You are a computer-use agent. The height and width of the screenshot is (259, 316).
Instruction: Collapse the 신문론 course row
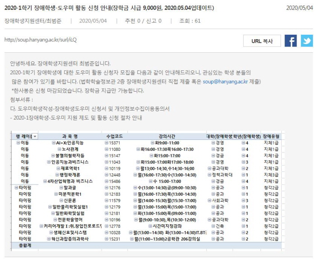60,200
